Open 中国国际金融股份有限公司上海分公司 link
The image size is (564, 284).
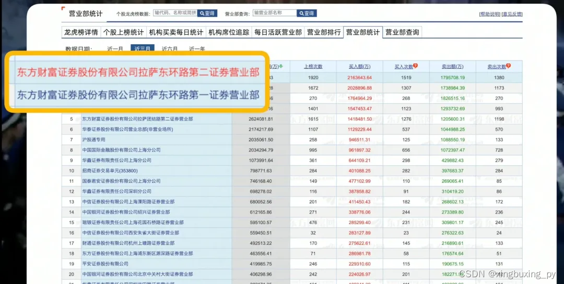point(121,150)
